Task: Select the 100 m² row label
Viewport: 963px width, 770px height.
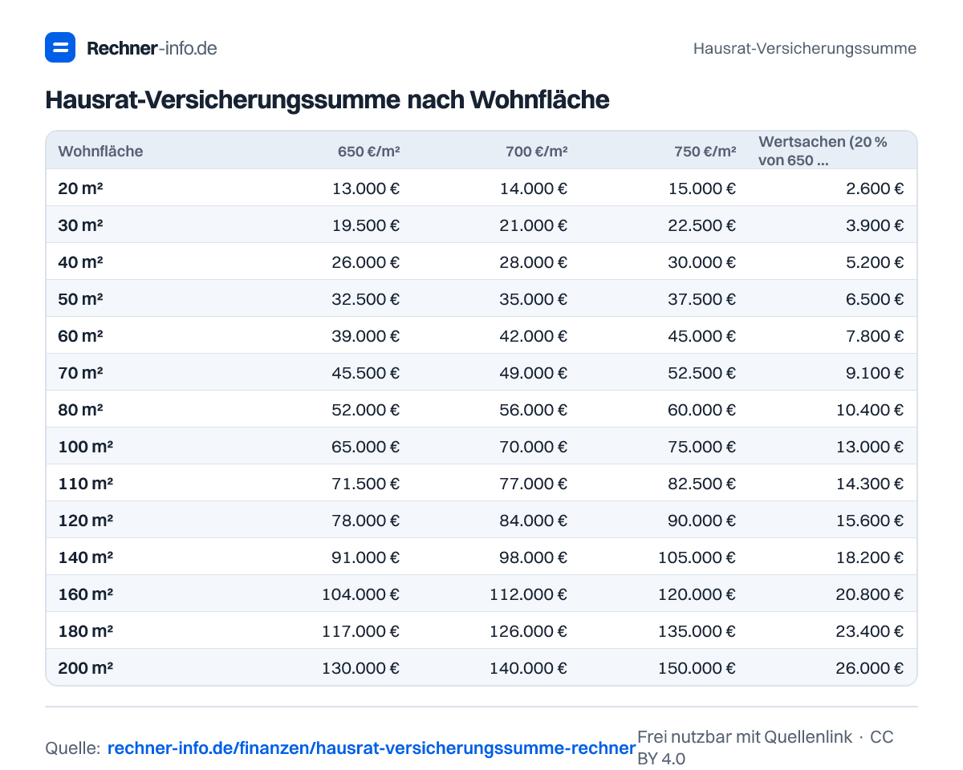Action: pos(85,447)
